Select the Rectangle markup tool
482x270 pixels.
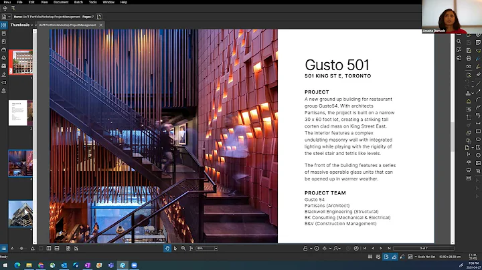478,131
